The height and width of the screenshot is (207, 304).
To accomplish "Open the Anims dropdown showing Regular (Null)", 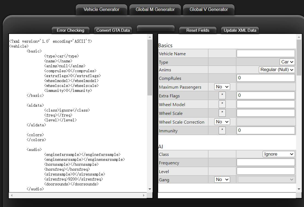I will (277, 69).
